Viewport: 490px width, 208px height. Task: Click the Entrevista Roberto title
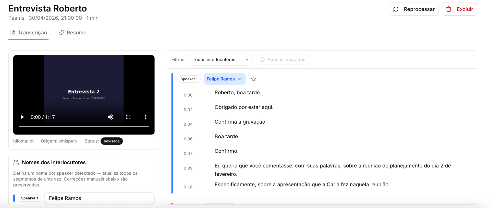pos(48,8)
